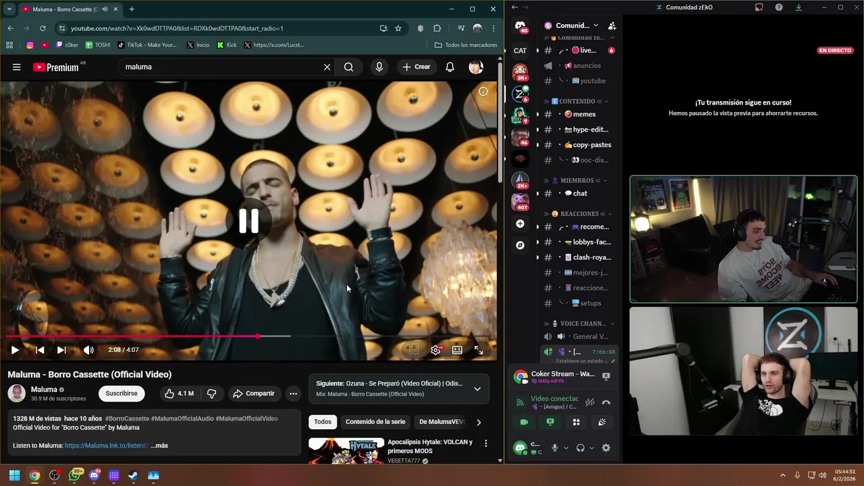Open new Chrome tab
This screenshot has width=864, height=486.
(x=132, y=9)
